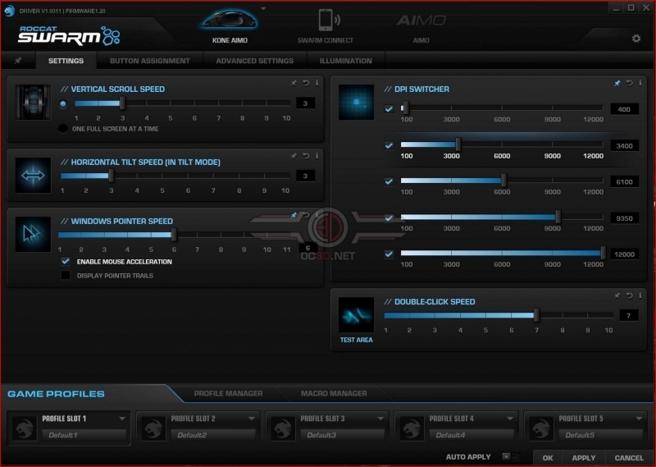Toggle the 3400 DPI level checkbox
The height and width of the screenshot is (467, 656).
click(x=389, y=145)
